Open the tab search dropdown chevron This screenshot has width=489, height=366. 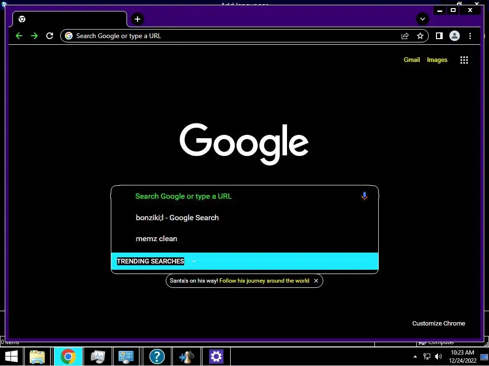click(x=423, y=19)
